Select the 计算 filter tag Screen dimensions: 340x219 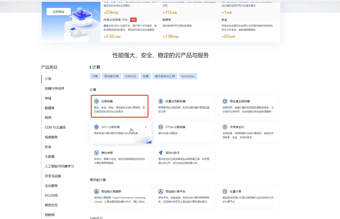95,76
